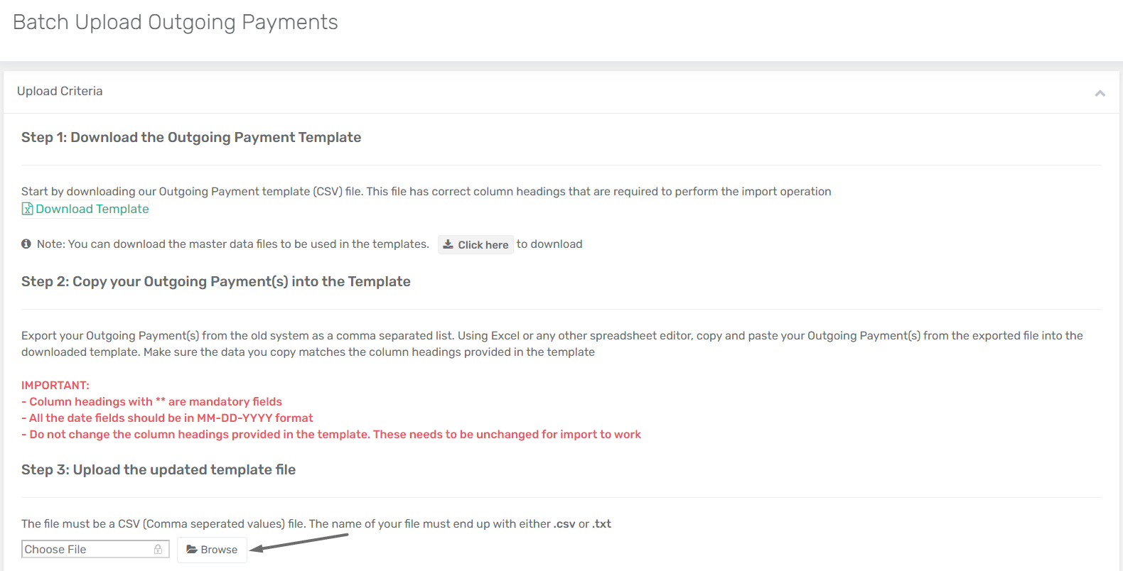The width and height of the screenshot is (1123, 571).
Task: Click the arrow pointing at Browse
Action: click(x=299, y=542)
